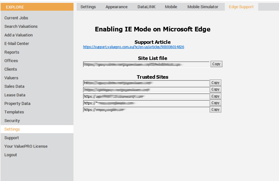Go to Offices
Screen dimensions: 279x181
(x=11, y=61)
